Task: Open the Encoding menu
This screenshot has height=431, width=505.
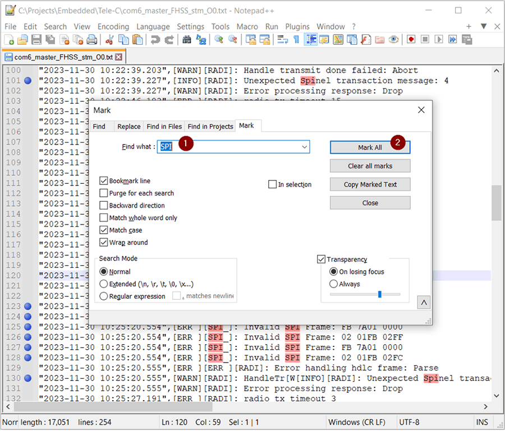Action: pyautogui.click(x=113, y=27)
